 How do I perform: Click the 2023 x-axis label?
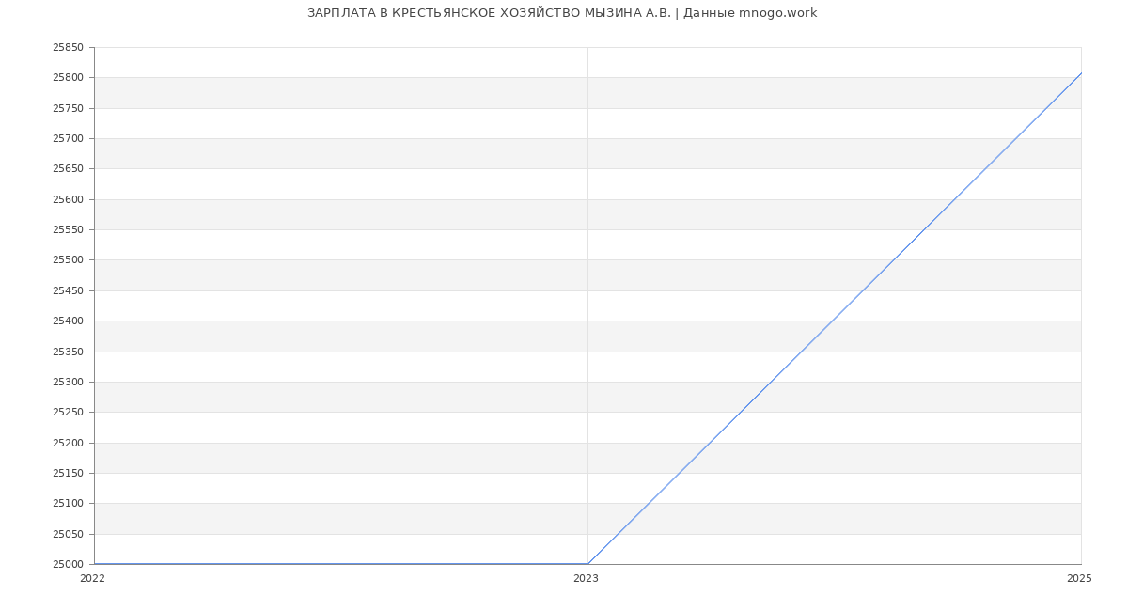tap(586, 579)
